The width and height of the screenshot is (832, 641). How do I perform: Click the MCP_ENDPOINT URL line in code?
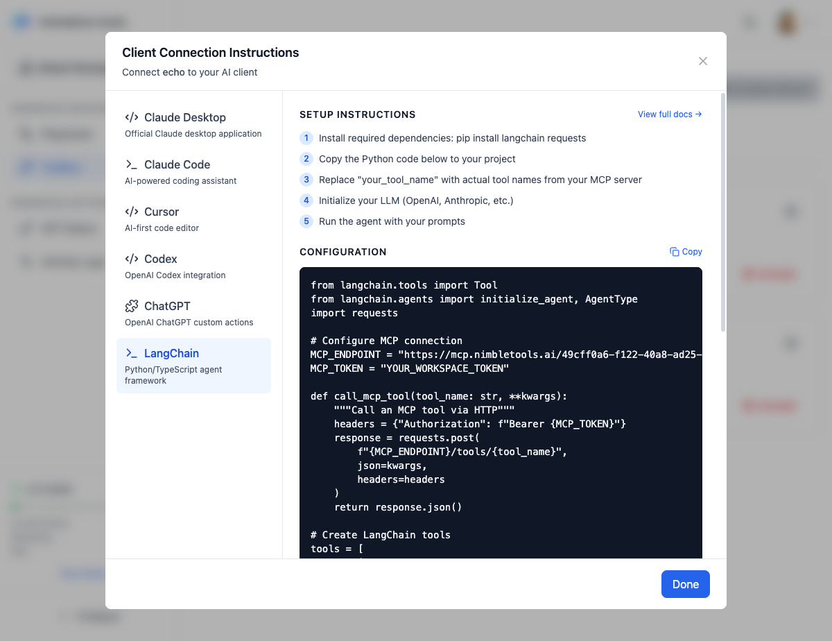(506, 354)
